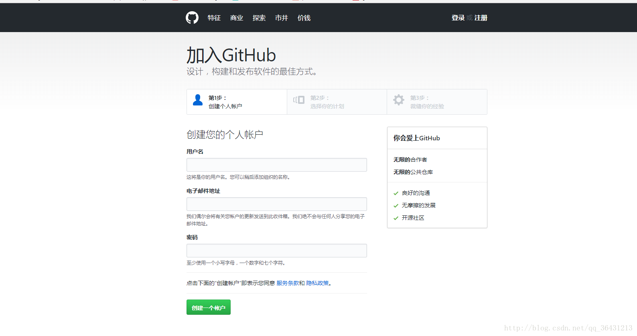Viewport: 637px width, 336px height.
Task: Click the 加入GitHub heading
Action: (231, 55)
